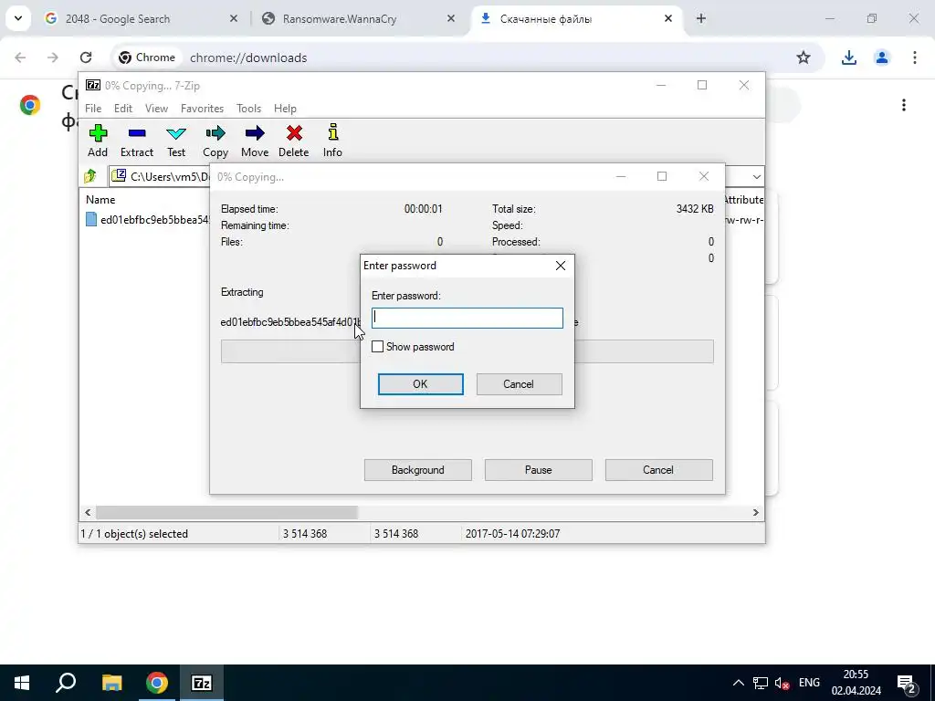Click the Extract toolbar icon
This screenshot has width=935, height=701.
137,133
